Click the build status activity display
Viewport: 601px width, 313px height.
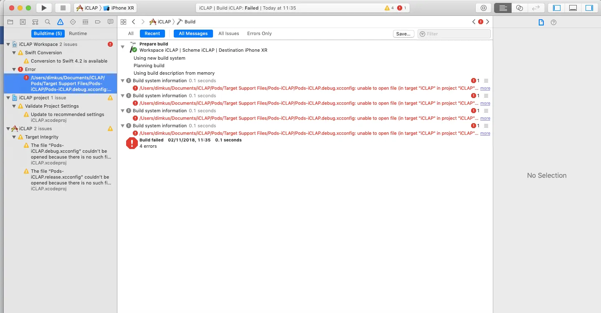pyautogui.click(x=302, y=8)
